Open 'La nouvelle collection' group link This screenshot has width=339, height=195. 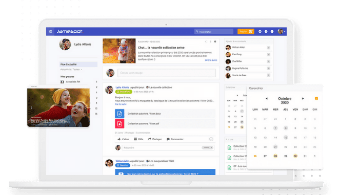(x=161, y=88)
